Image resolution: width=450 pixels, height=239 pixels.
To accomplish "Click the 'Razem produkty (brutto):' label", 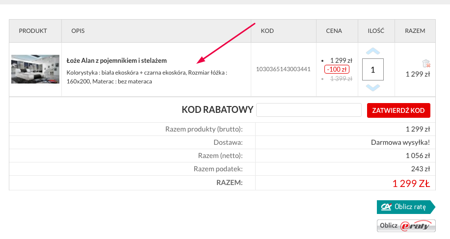I will (x=204, y=129).
